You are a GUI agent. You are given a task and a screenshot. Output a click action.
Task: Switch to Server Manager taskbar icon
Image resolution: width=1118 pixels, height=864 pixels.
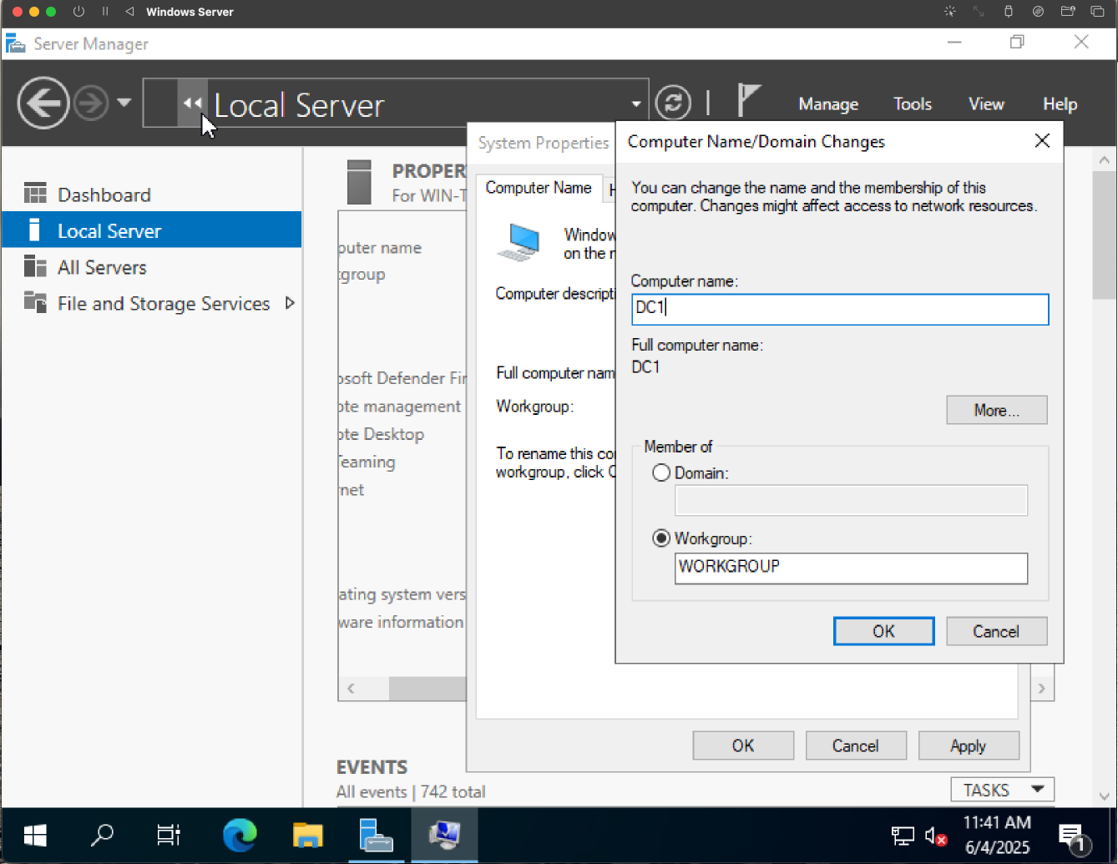click(376, 835)
